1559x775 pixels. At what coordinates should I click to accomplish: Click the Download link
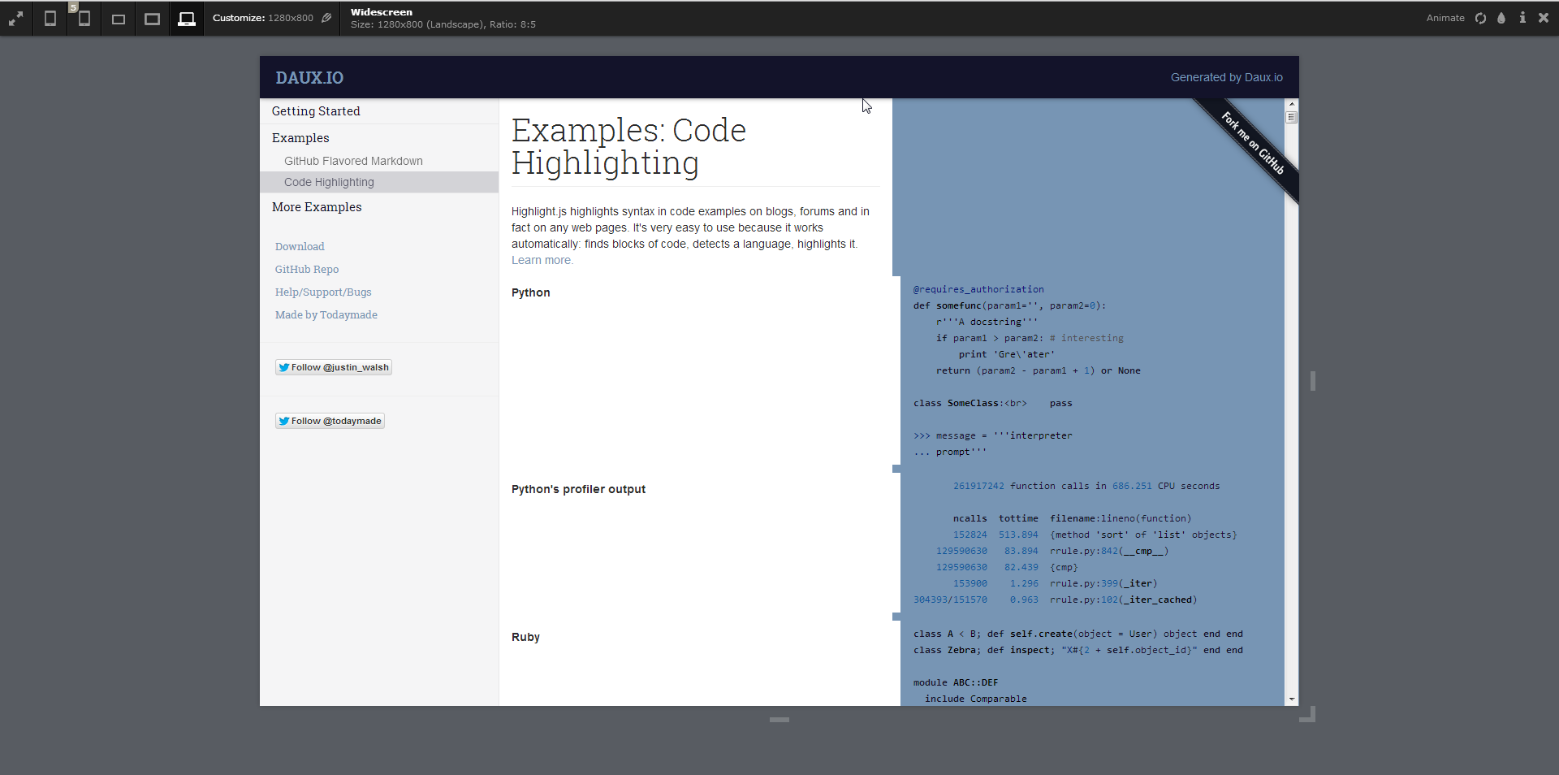[300, 246]
